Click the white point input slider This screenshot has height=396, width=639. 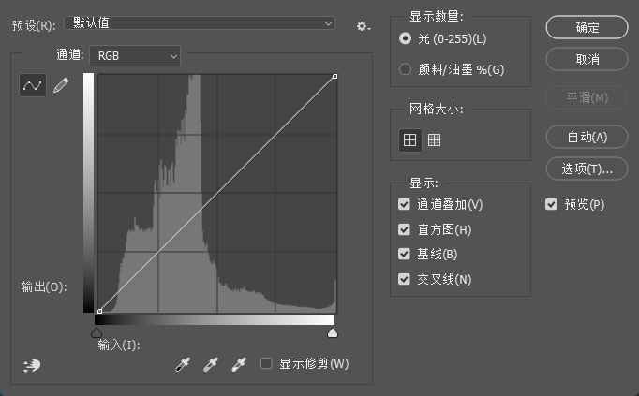coord(333,332)
